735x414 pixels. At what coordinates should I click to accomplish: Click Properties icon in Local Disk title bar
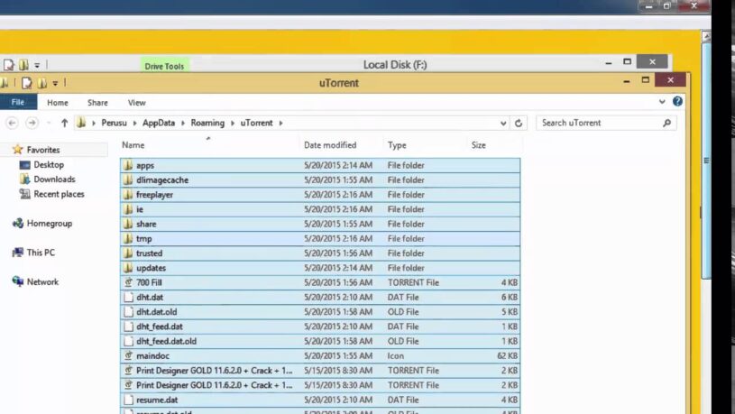9,65
